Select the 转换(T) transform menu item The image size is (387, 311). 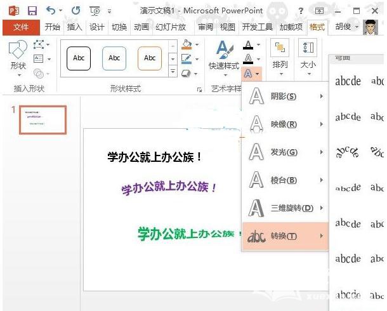tap(285, 236)
